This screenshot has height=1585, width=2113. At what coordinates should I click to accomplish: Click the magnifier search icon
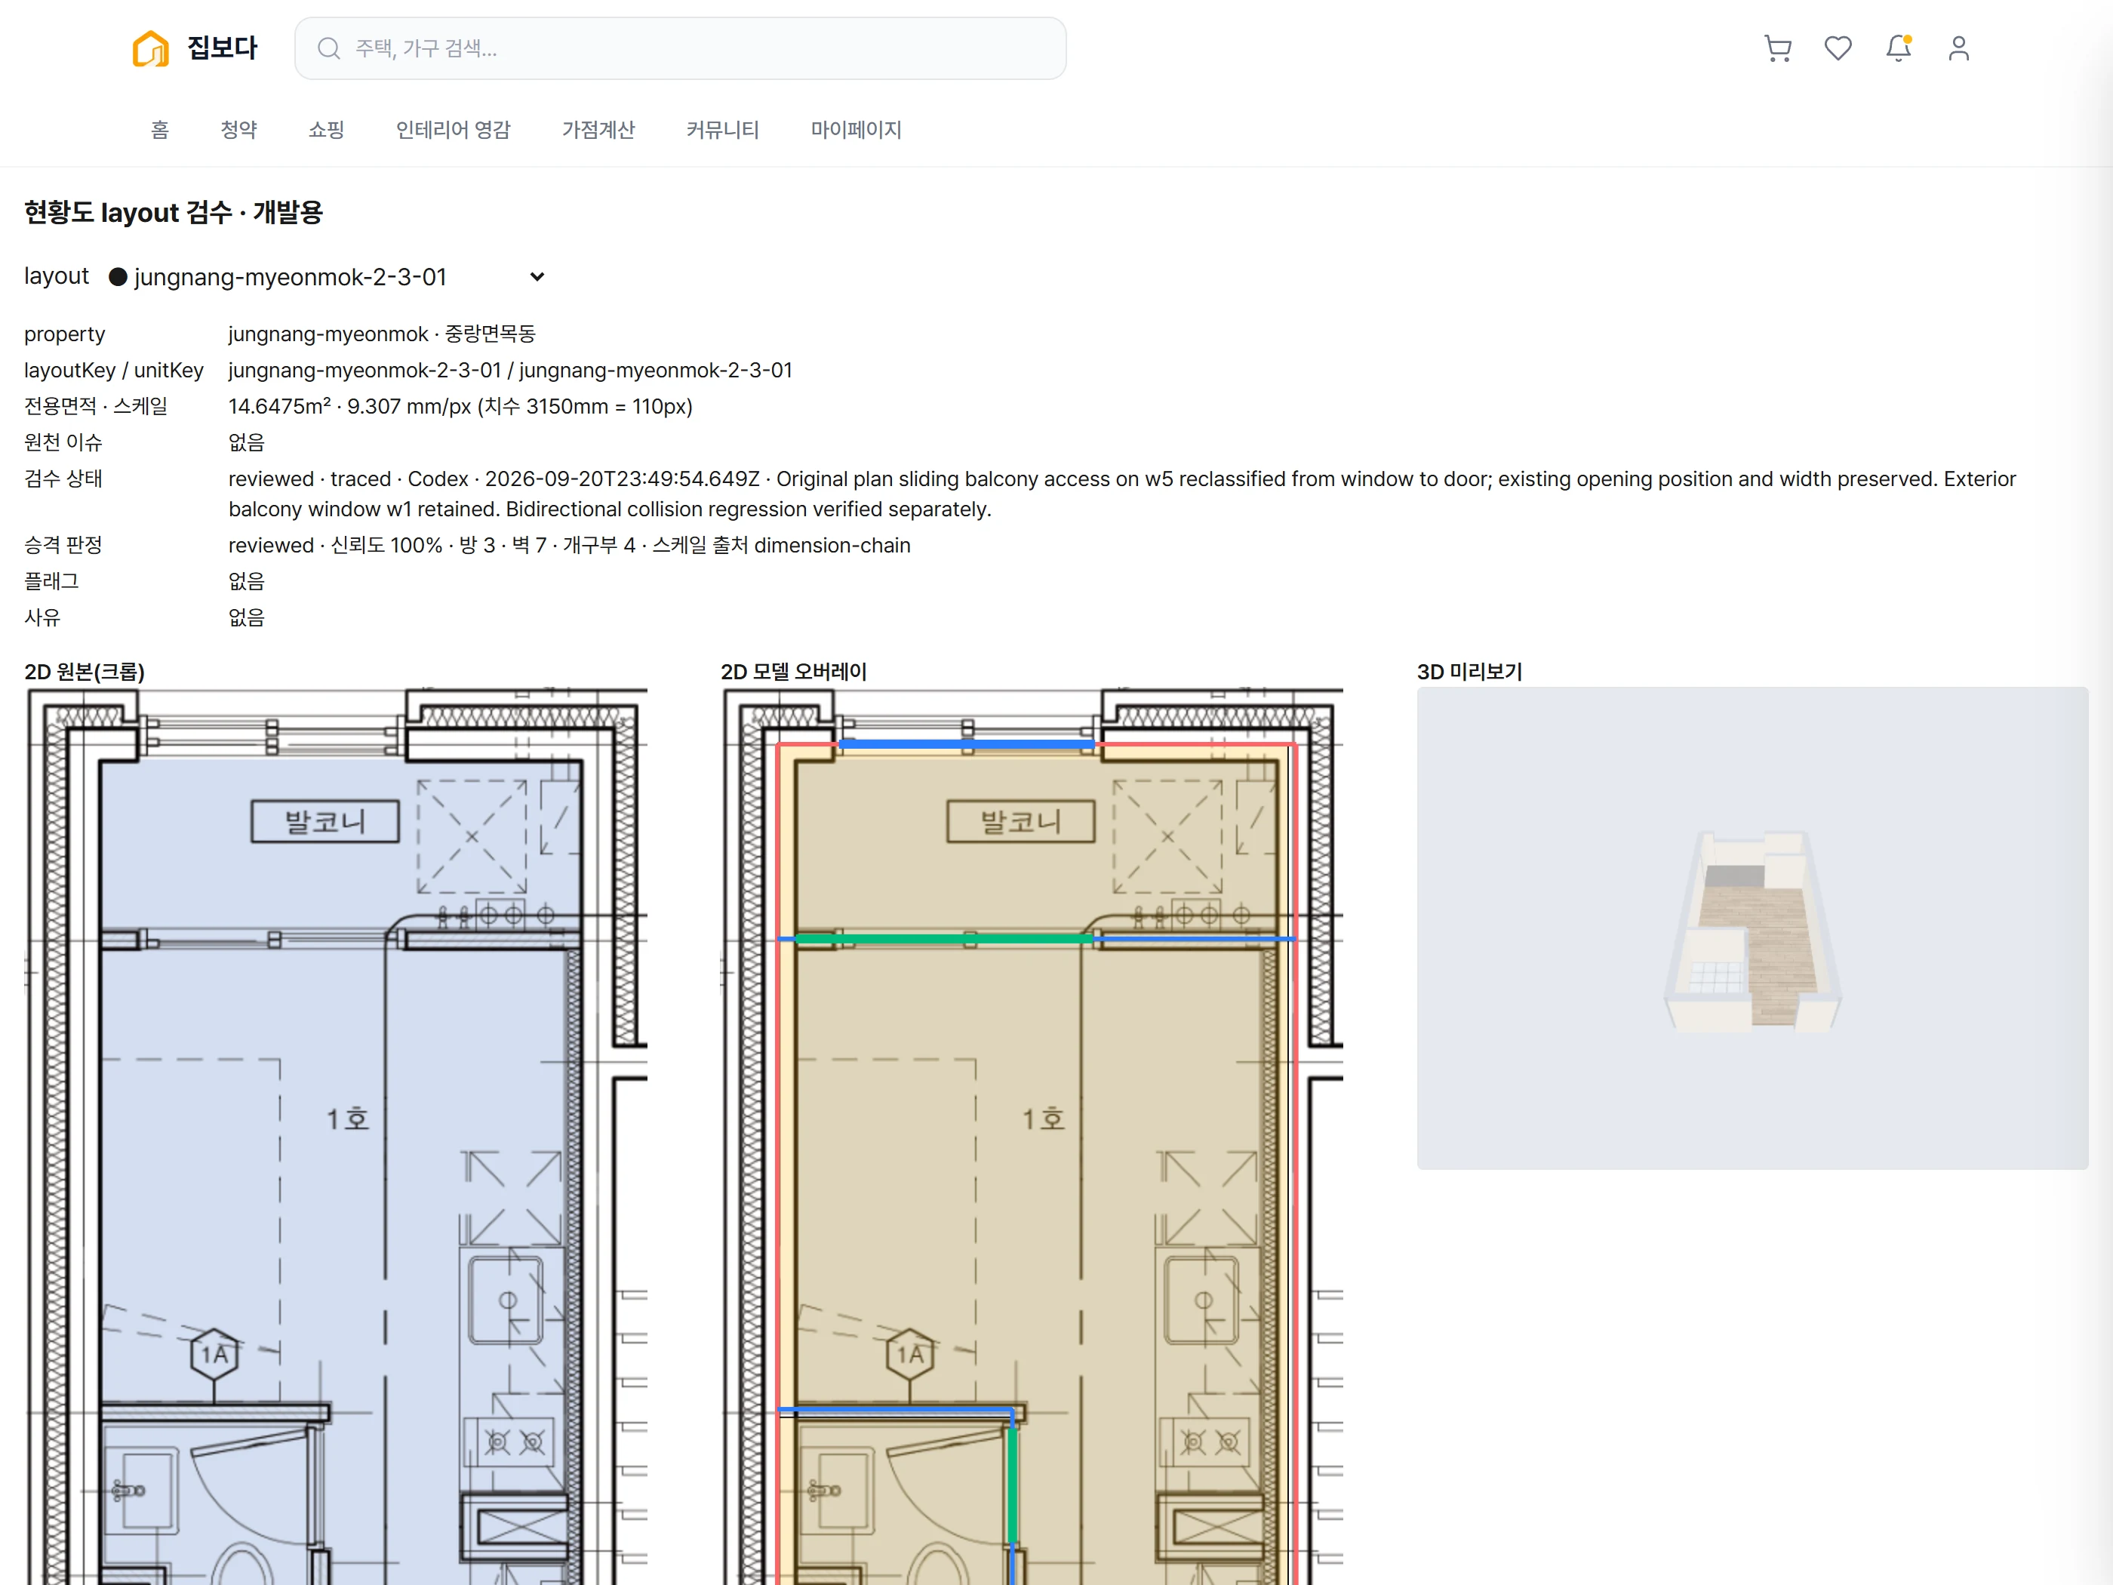point(328,48)
